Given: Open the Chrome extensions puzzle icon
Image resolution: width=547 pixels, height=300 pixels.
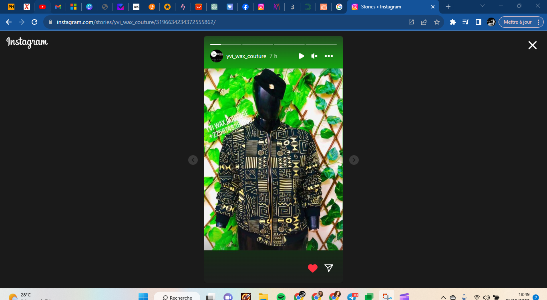Looking at the screenshot, I should point(453,22).
